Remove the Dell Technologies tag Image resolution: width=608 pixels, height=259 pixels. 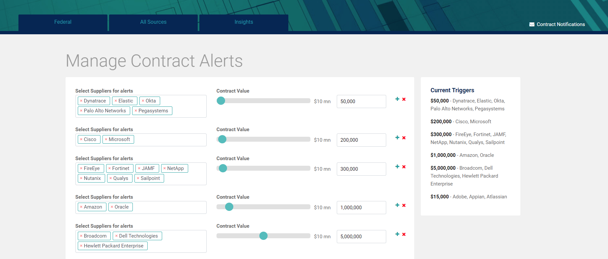[x=116, y=236]
